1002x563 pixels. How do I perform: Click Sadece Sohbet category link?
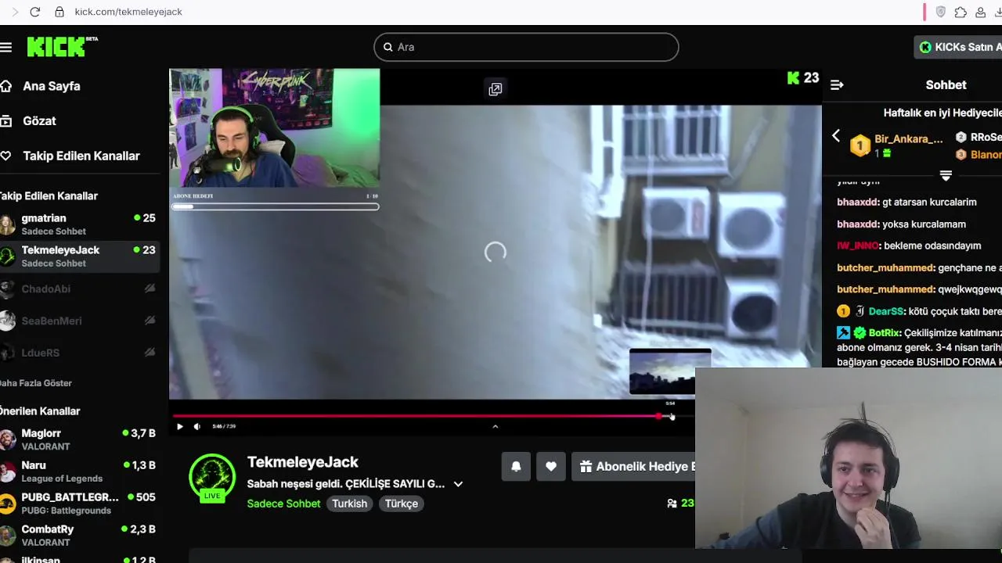283,504
